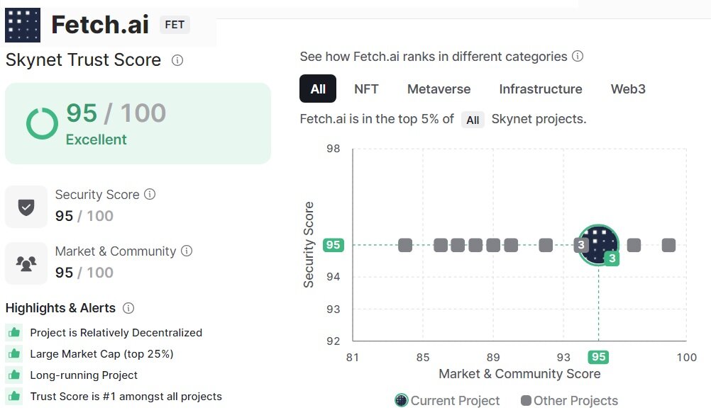Click info icon after ranking categories heading

tap(578, 56)
